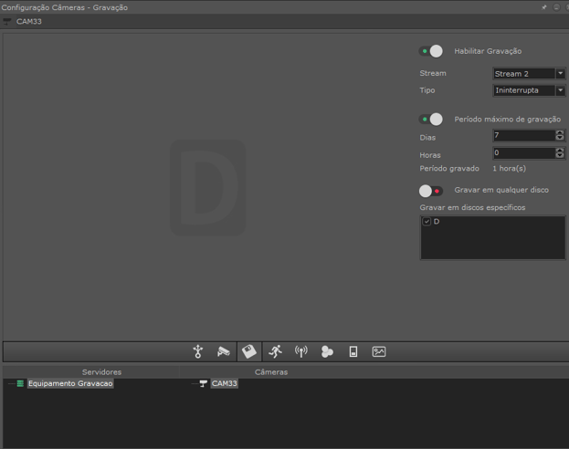Pin the configuration window with pushpin
569x449 pixels.
coord(544,7)
